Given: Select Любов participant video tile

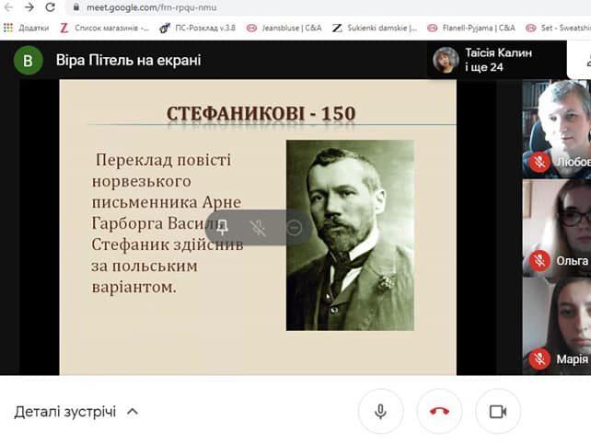Looking at the screenshot, I should (556, 129).
